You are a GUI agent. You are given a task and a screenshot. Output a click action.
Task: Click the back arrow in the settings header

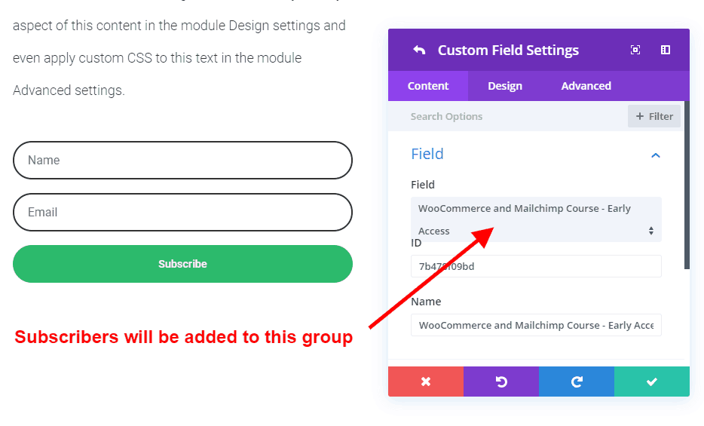tap(419, 51)
